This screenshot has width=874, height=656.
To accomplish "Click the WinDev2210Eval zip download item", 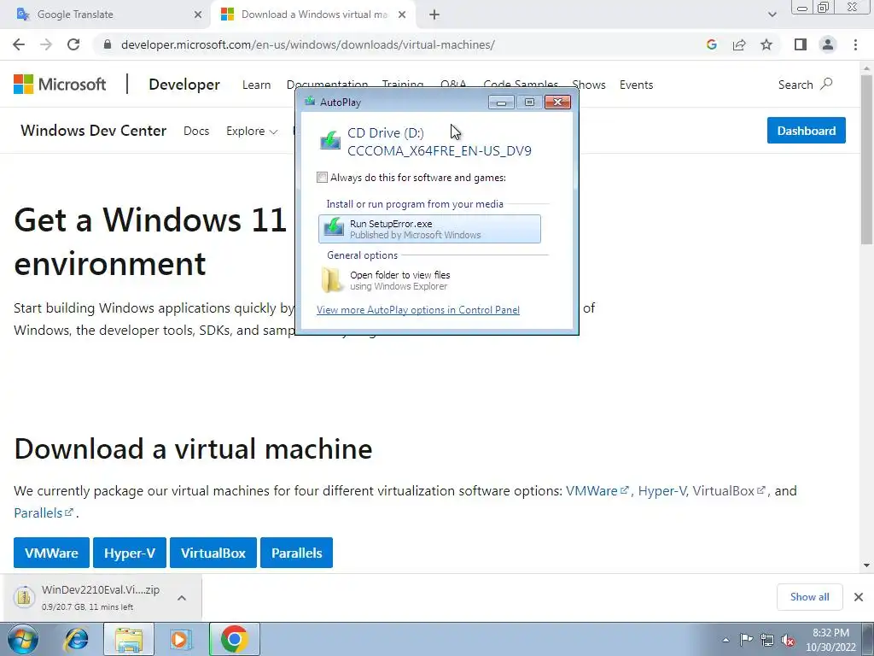I will [89, 597].
